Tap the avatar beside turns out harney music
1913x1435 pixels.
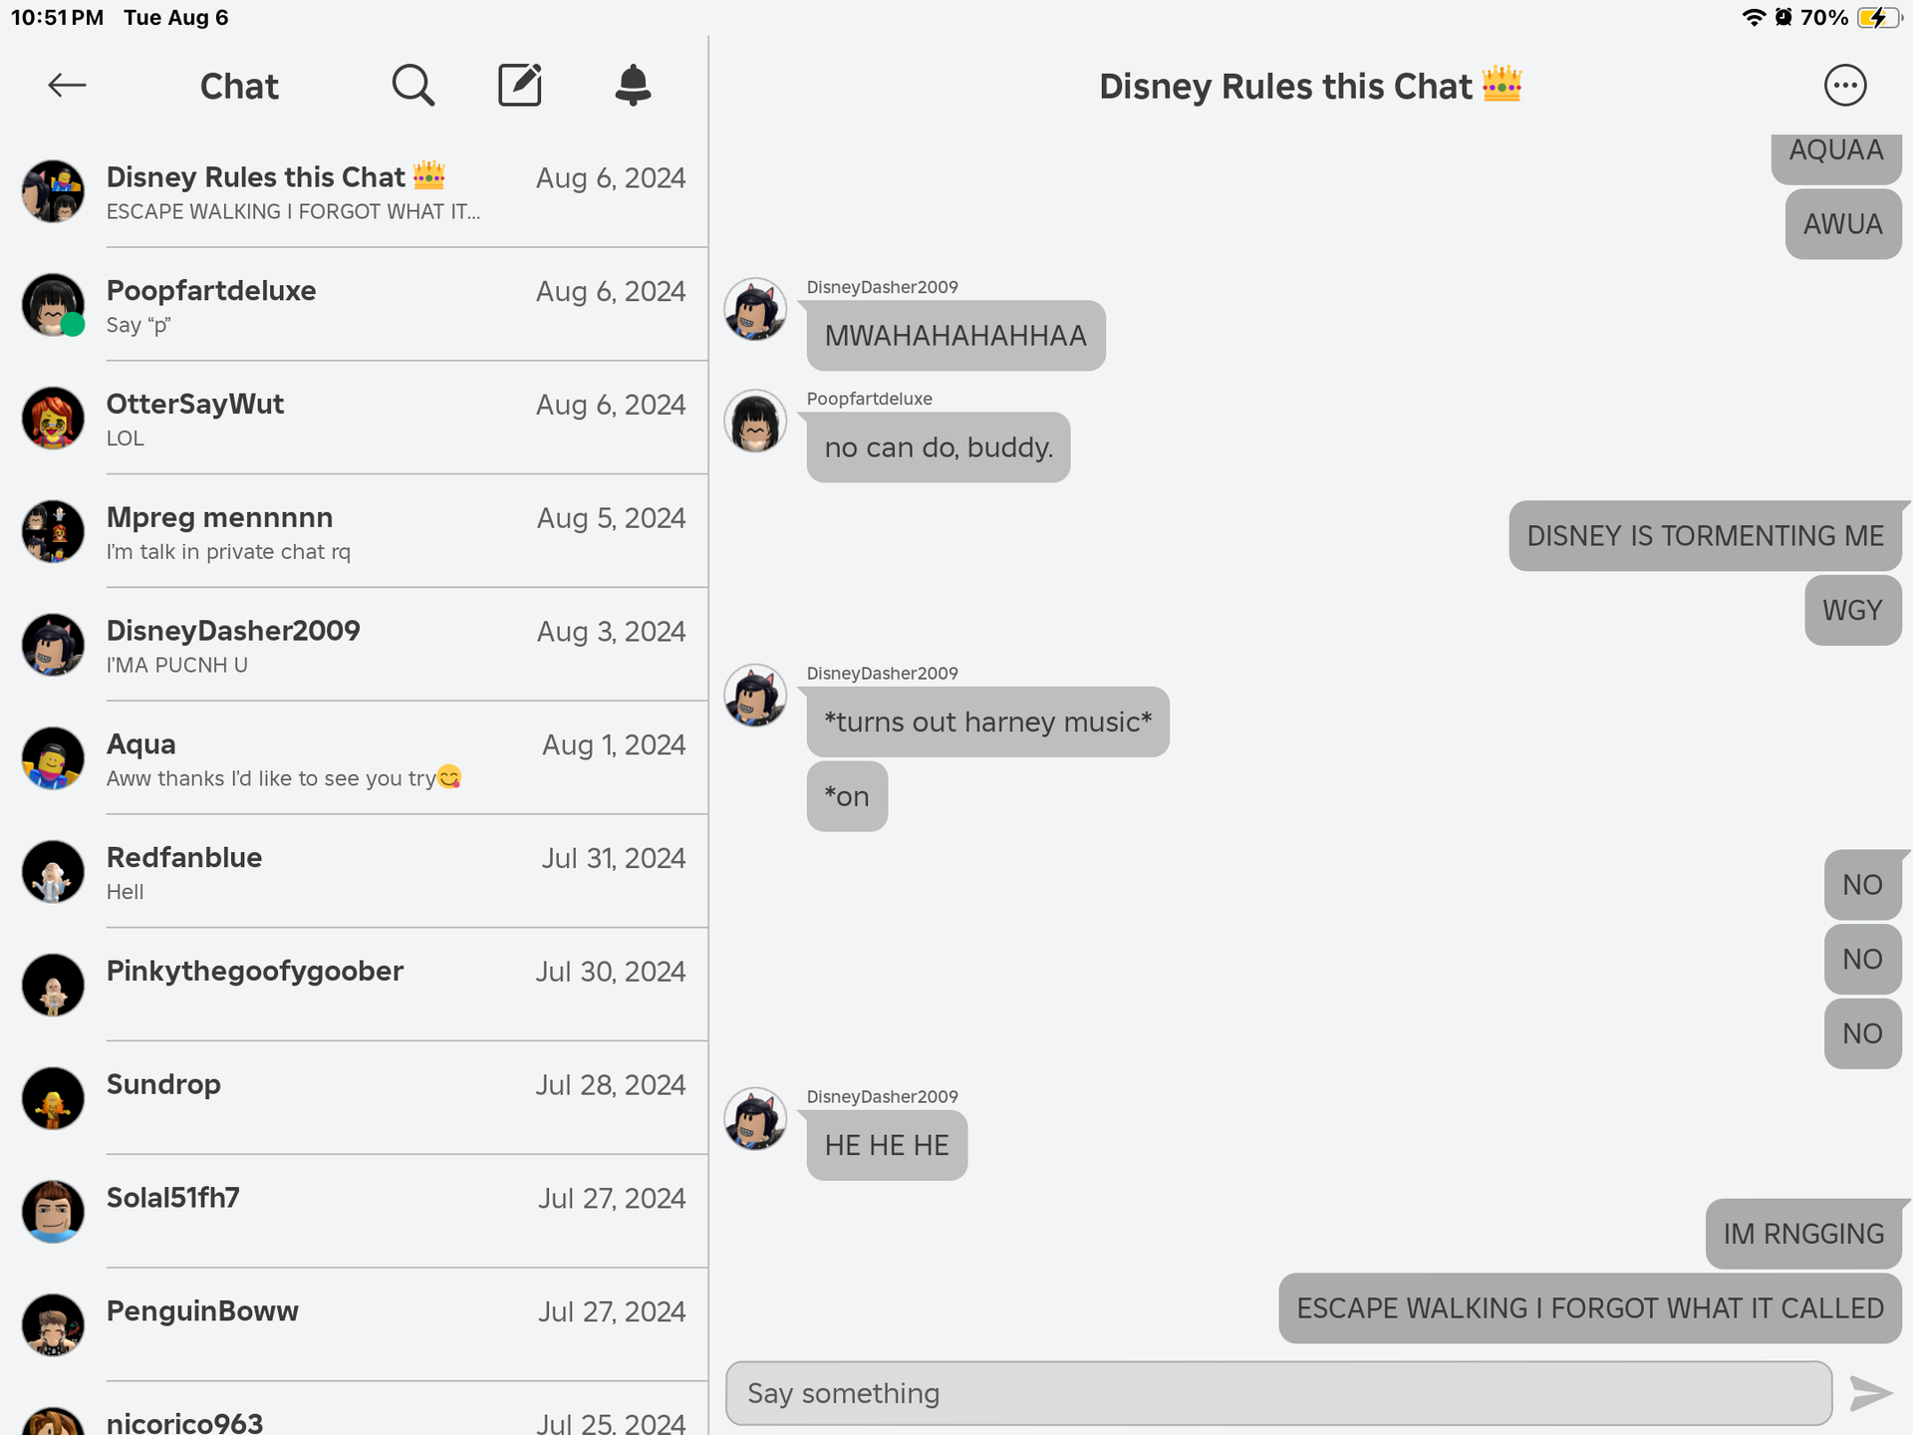click(755, 696)
